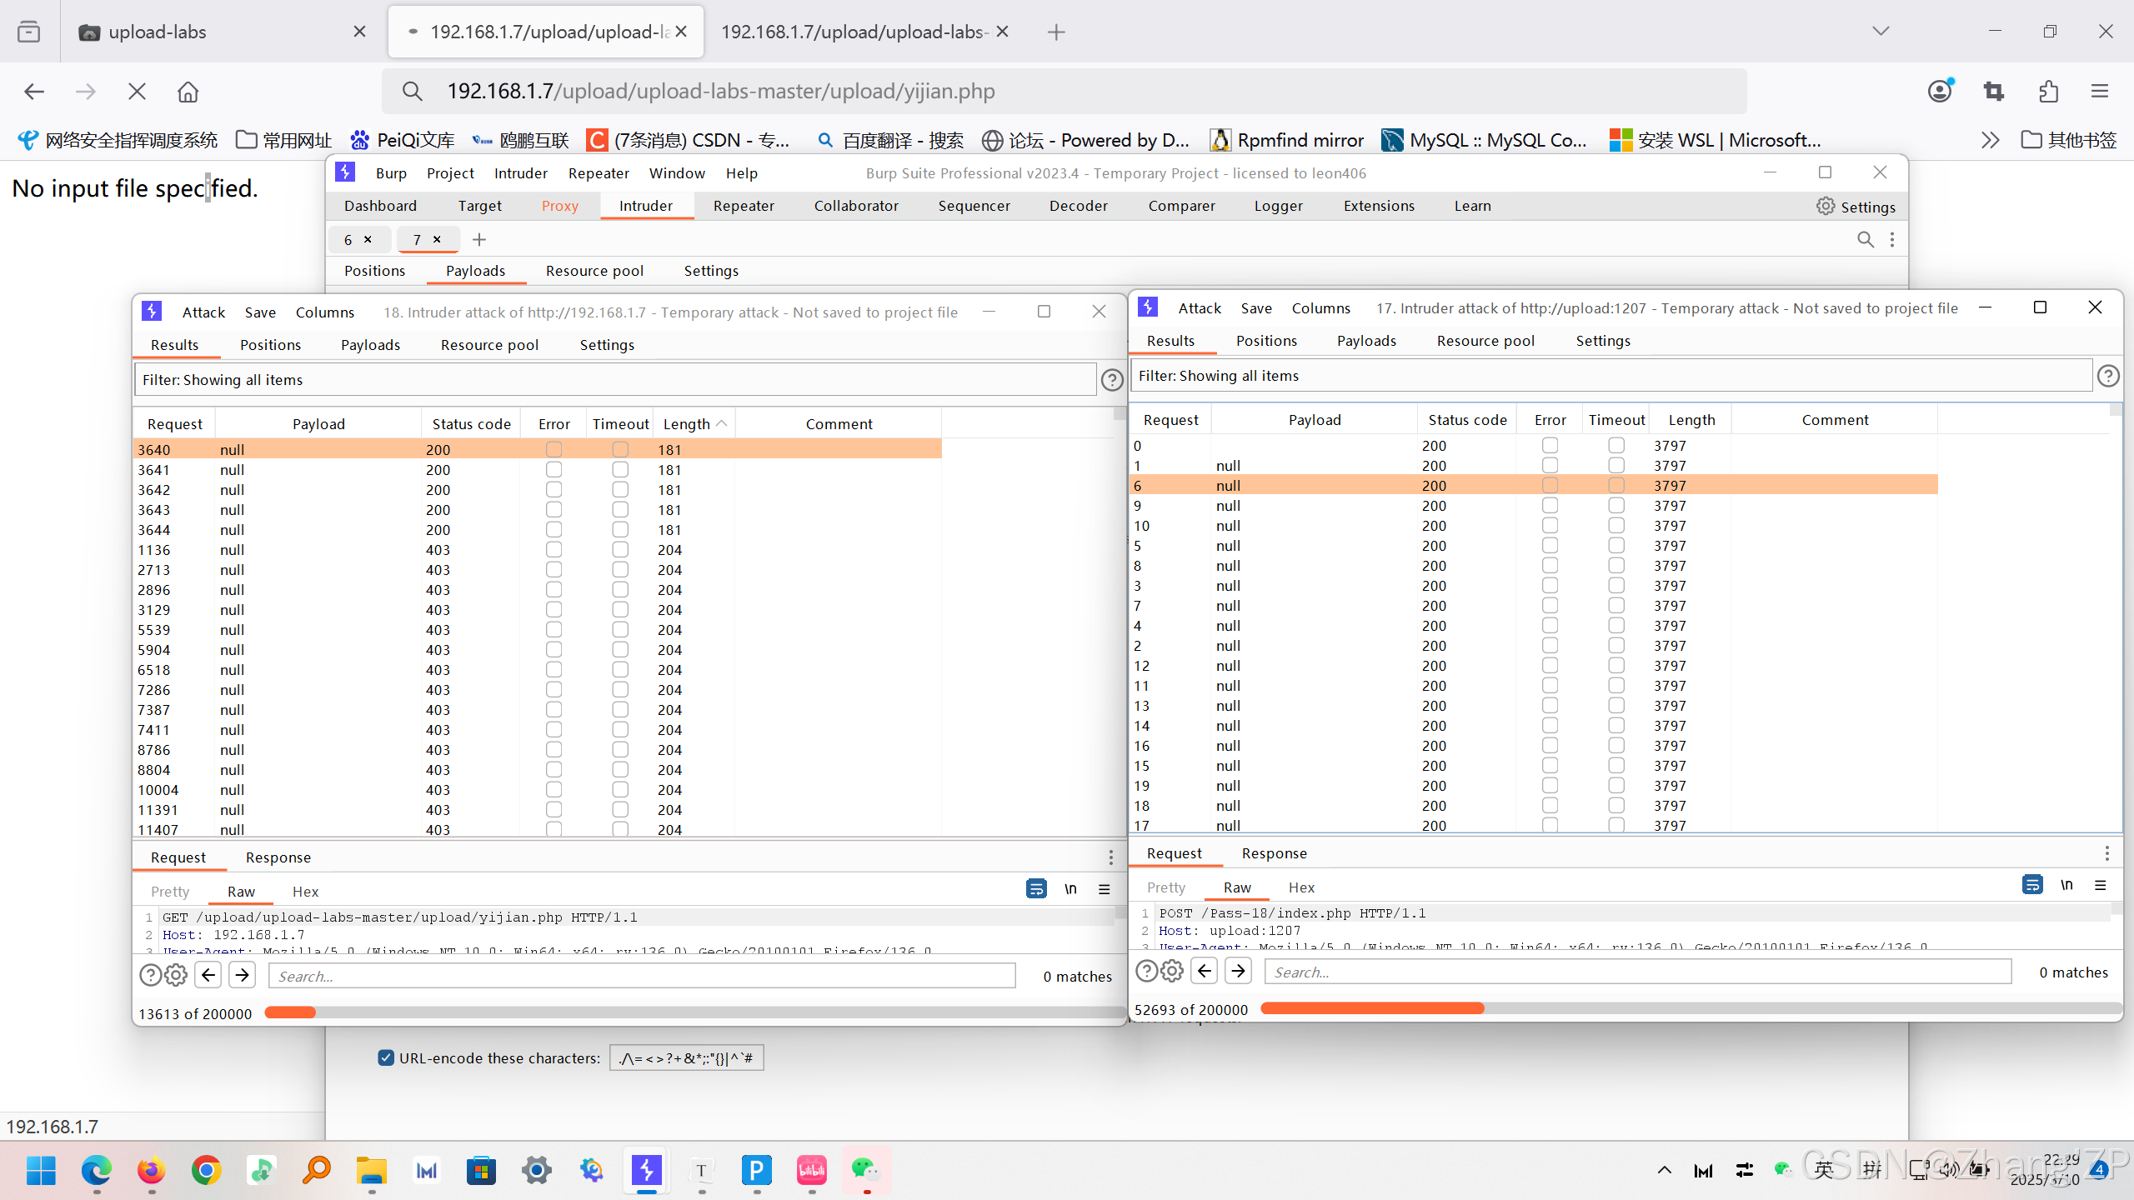Enable URL-encode these characters checkbox

[x=386, y=1057]
